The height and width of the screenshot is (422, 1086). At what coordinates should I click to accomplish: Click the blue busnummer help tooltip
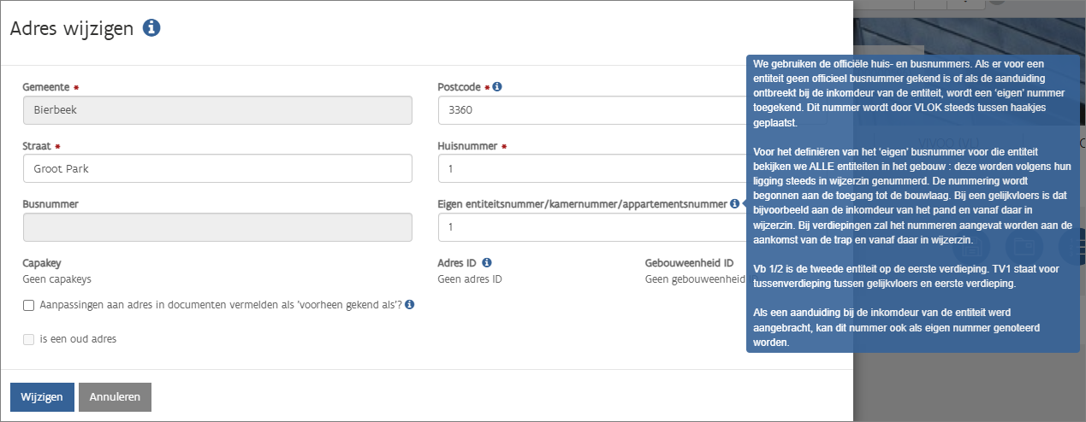pyautogui.click(x=911, y=203)
